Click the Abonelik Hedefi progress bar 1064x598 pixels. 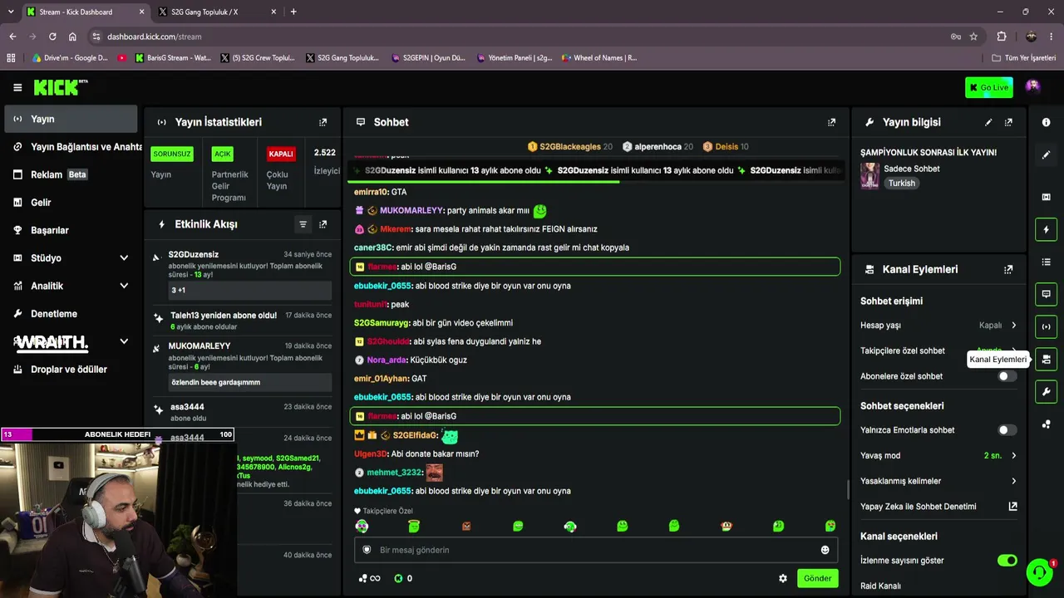click(117, 434)
